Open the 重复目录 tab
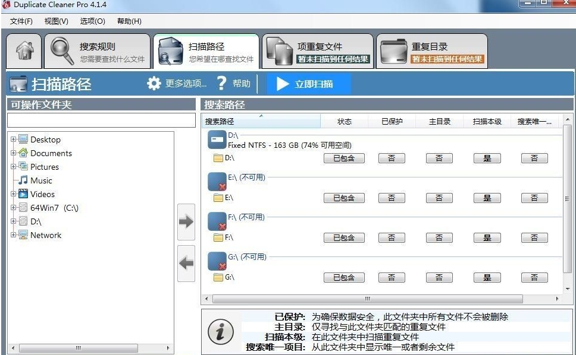Screen dimensions: 576x355 point(432,51)
